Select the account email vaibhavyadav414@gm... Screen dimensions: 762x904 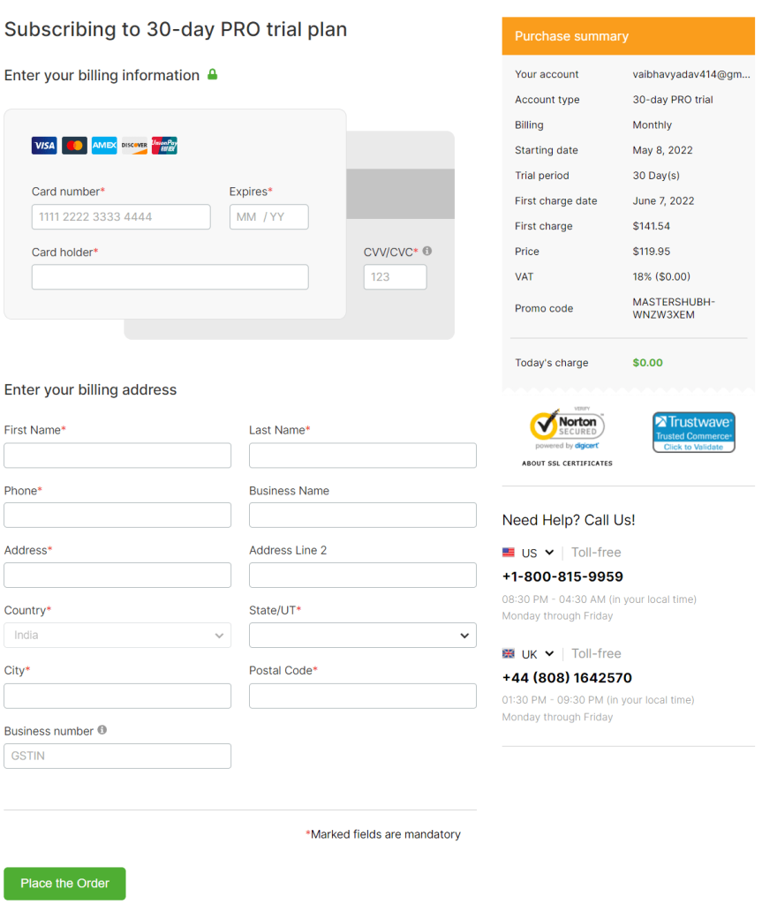pos(691,74)
